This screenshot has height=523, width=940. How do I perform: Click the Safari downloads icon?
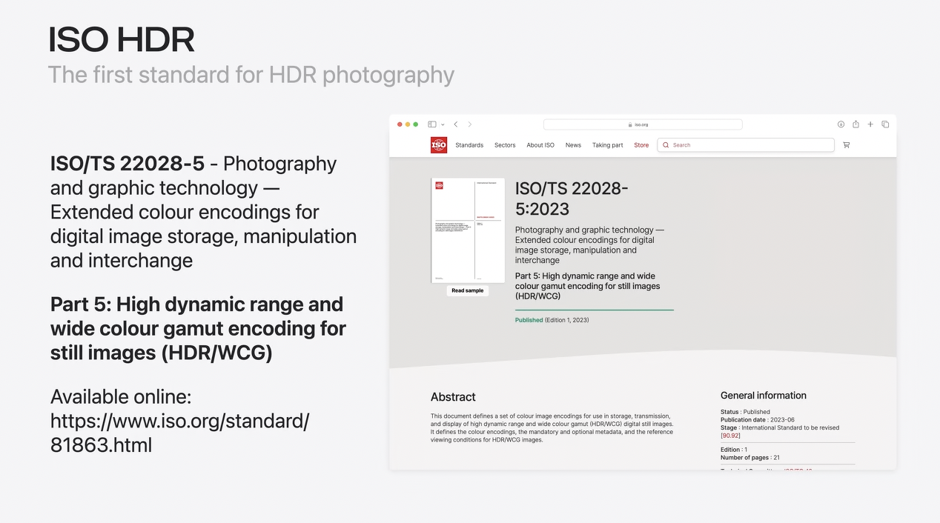[x=841, y=124]
